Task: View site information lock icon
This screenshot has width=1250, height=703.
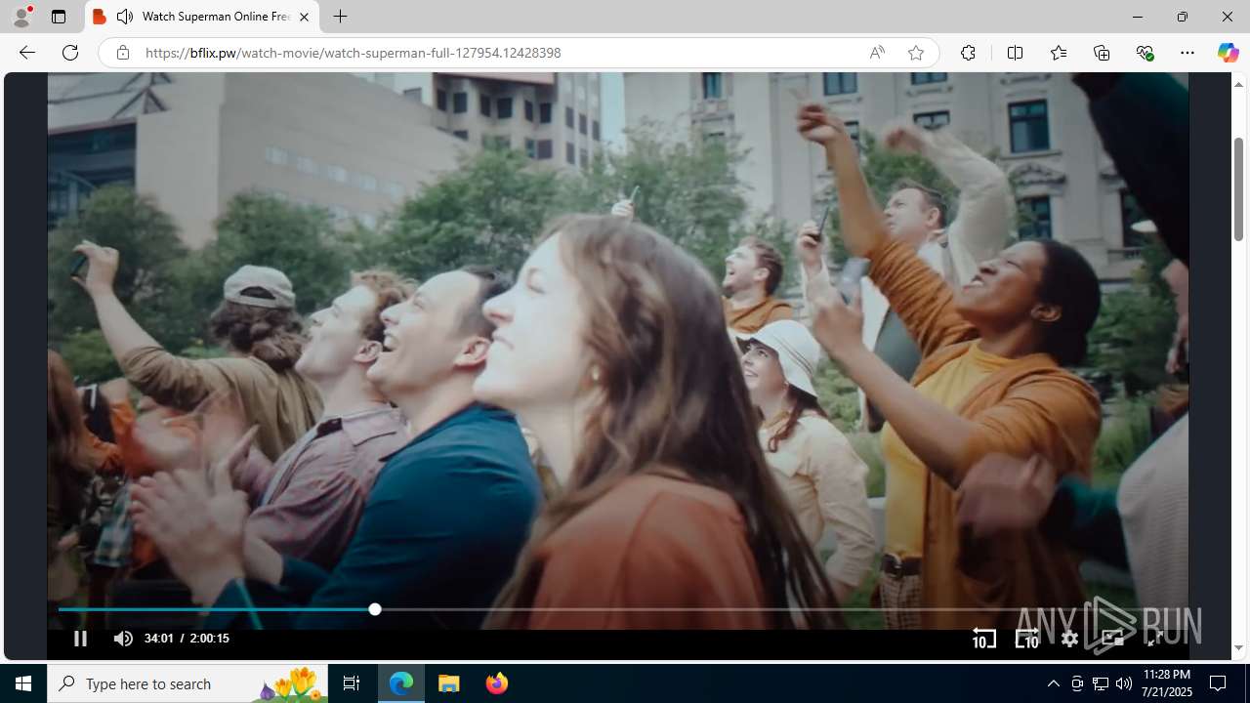Action: 122,53
